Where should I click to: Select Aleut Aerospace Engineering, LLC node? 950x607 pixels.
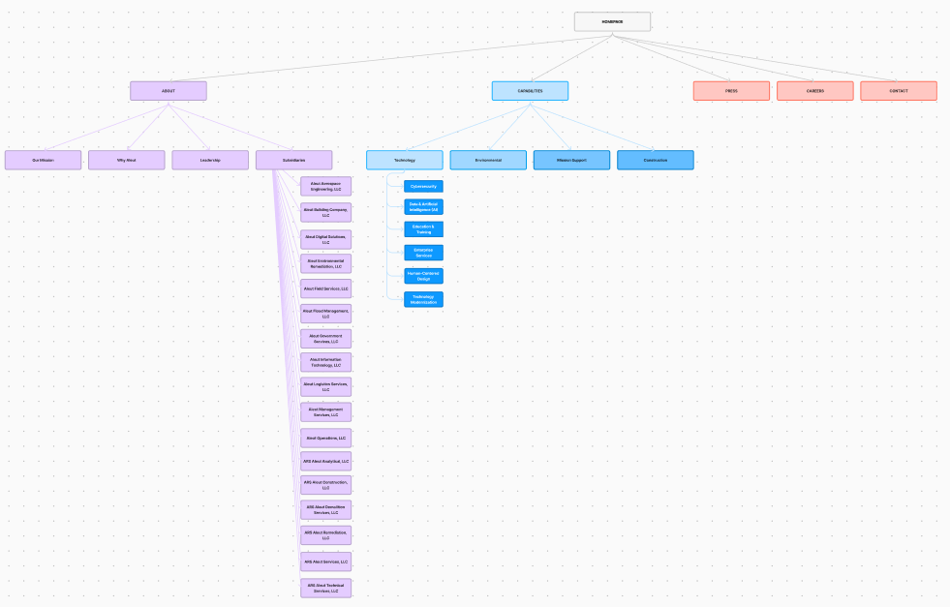[326, 187]
